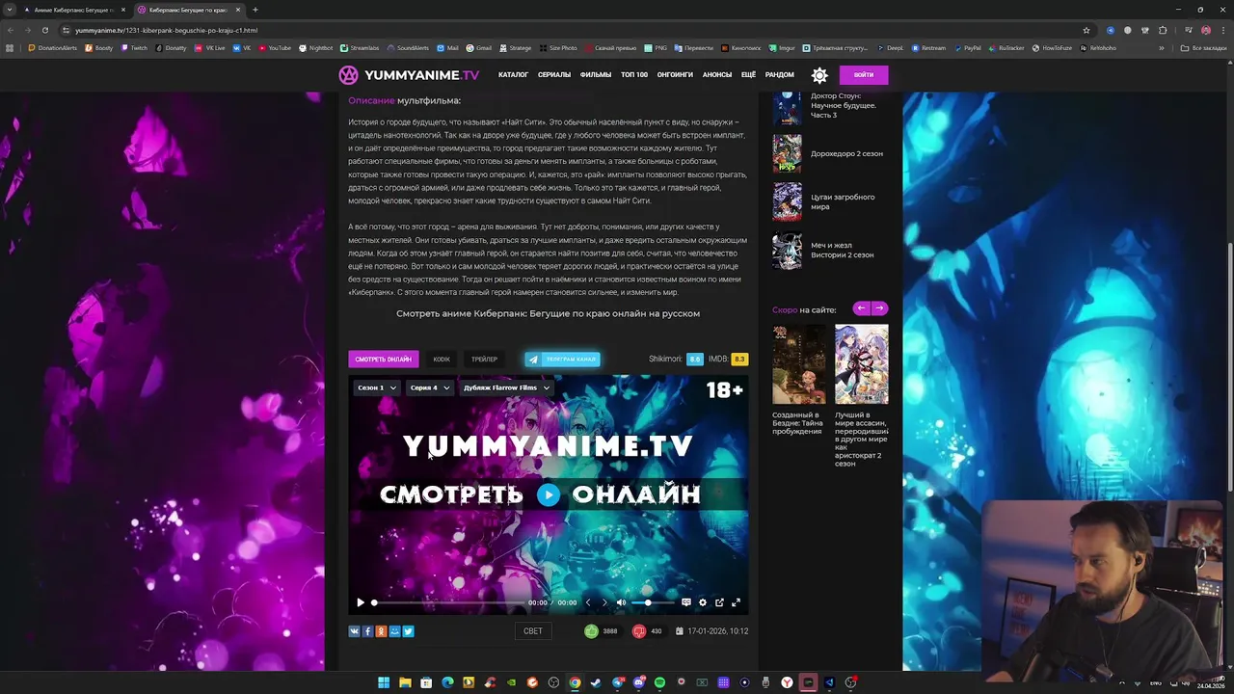Toggle the СВЕТ lights button
This screenshot has width=1234, height=694.
pyautogui.click(x=533, y=631)
